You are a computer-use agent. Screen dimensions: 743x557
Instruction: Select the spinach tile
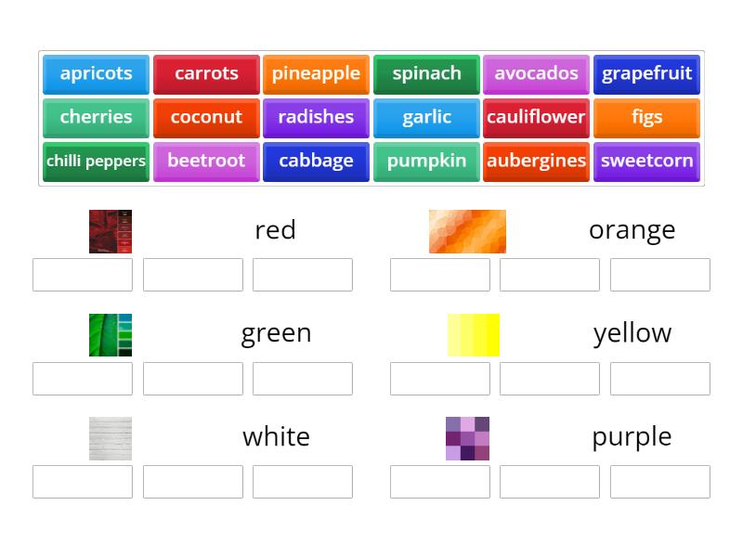(x=426, y=74)
